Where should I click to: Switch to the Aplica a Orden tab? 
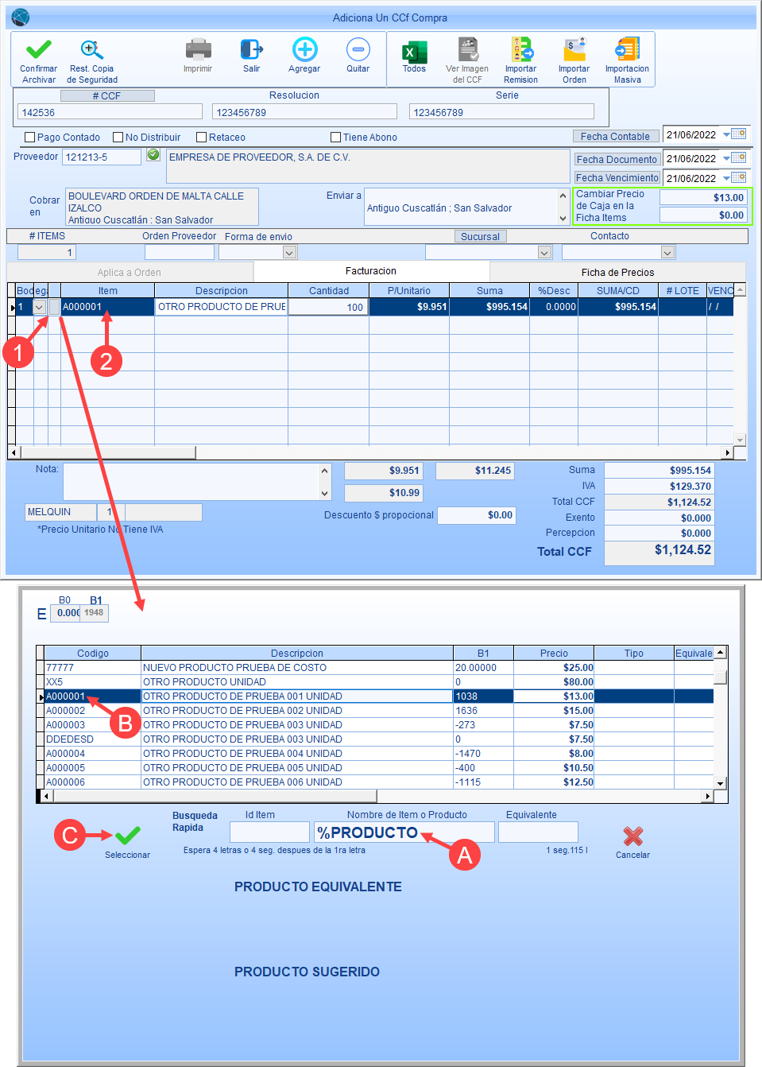tap(130, 273)
